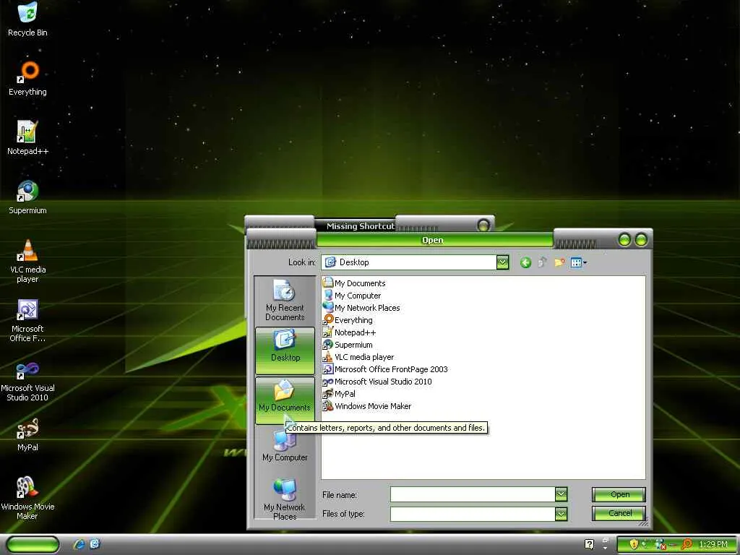Launch Internet Explorer from quick launch
Viewport: 740px width, 555px height.
(x=79, y=544)
